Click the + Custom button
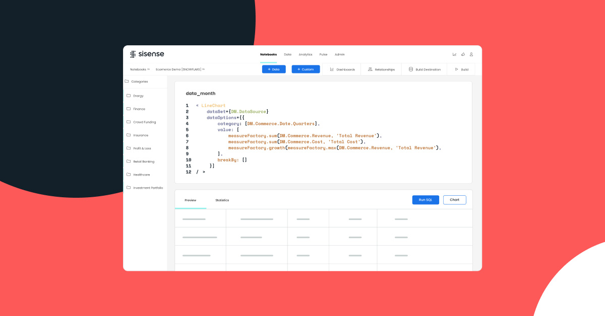The height and width of the screenshot is (316, 605). pyautogui.click(x=306, y=69)
